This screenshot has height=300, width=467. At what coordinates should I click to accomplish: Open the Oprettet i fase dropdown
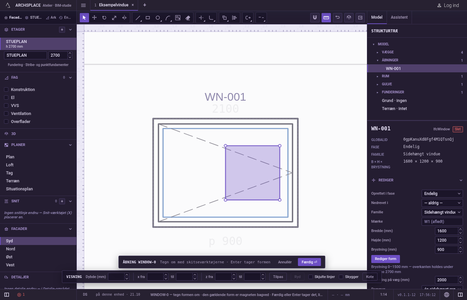pyautogui.click(x=442, y=194)
